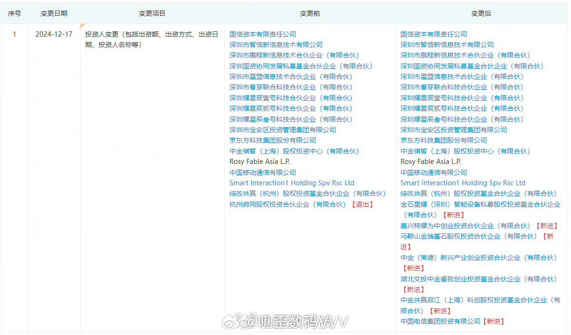Open 深圳市春芽联合科技合伙企业 in the 变更后 list
The width and height of the screenshot is (571, 335).
462,87
